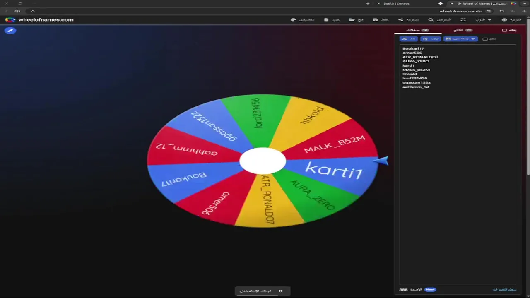Open the Customize palette option
The width and height of the screenshot is (530, 298).
(303, 19)
